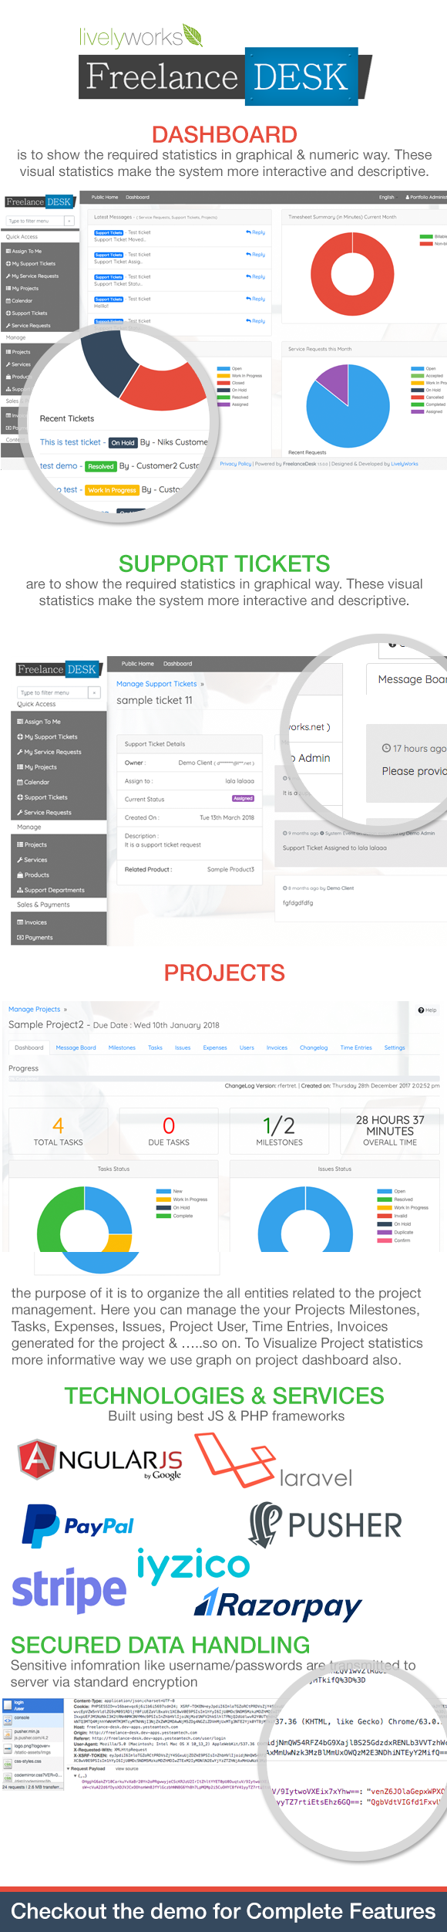Toggle Billable legend in Timesheet Summary chart
This screenshot has width=447, height=1932.
click(x=434, y=236)
